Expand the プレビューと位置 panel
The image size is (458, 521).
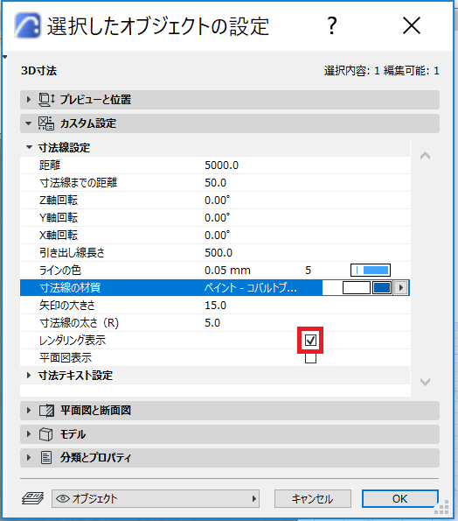[29, 99]
